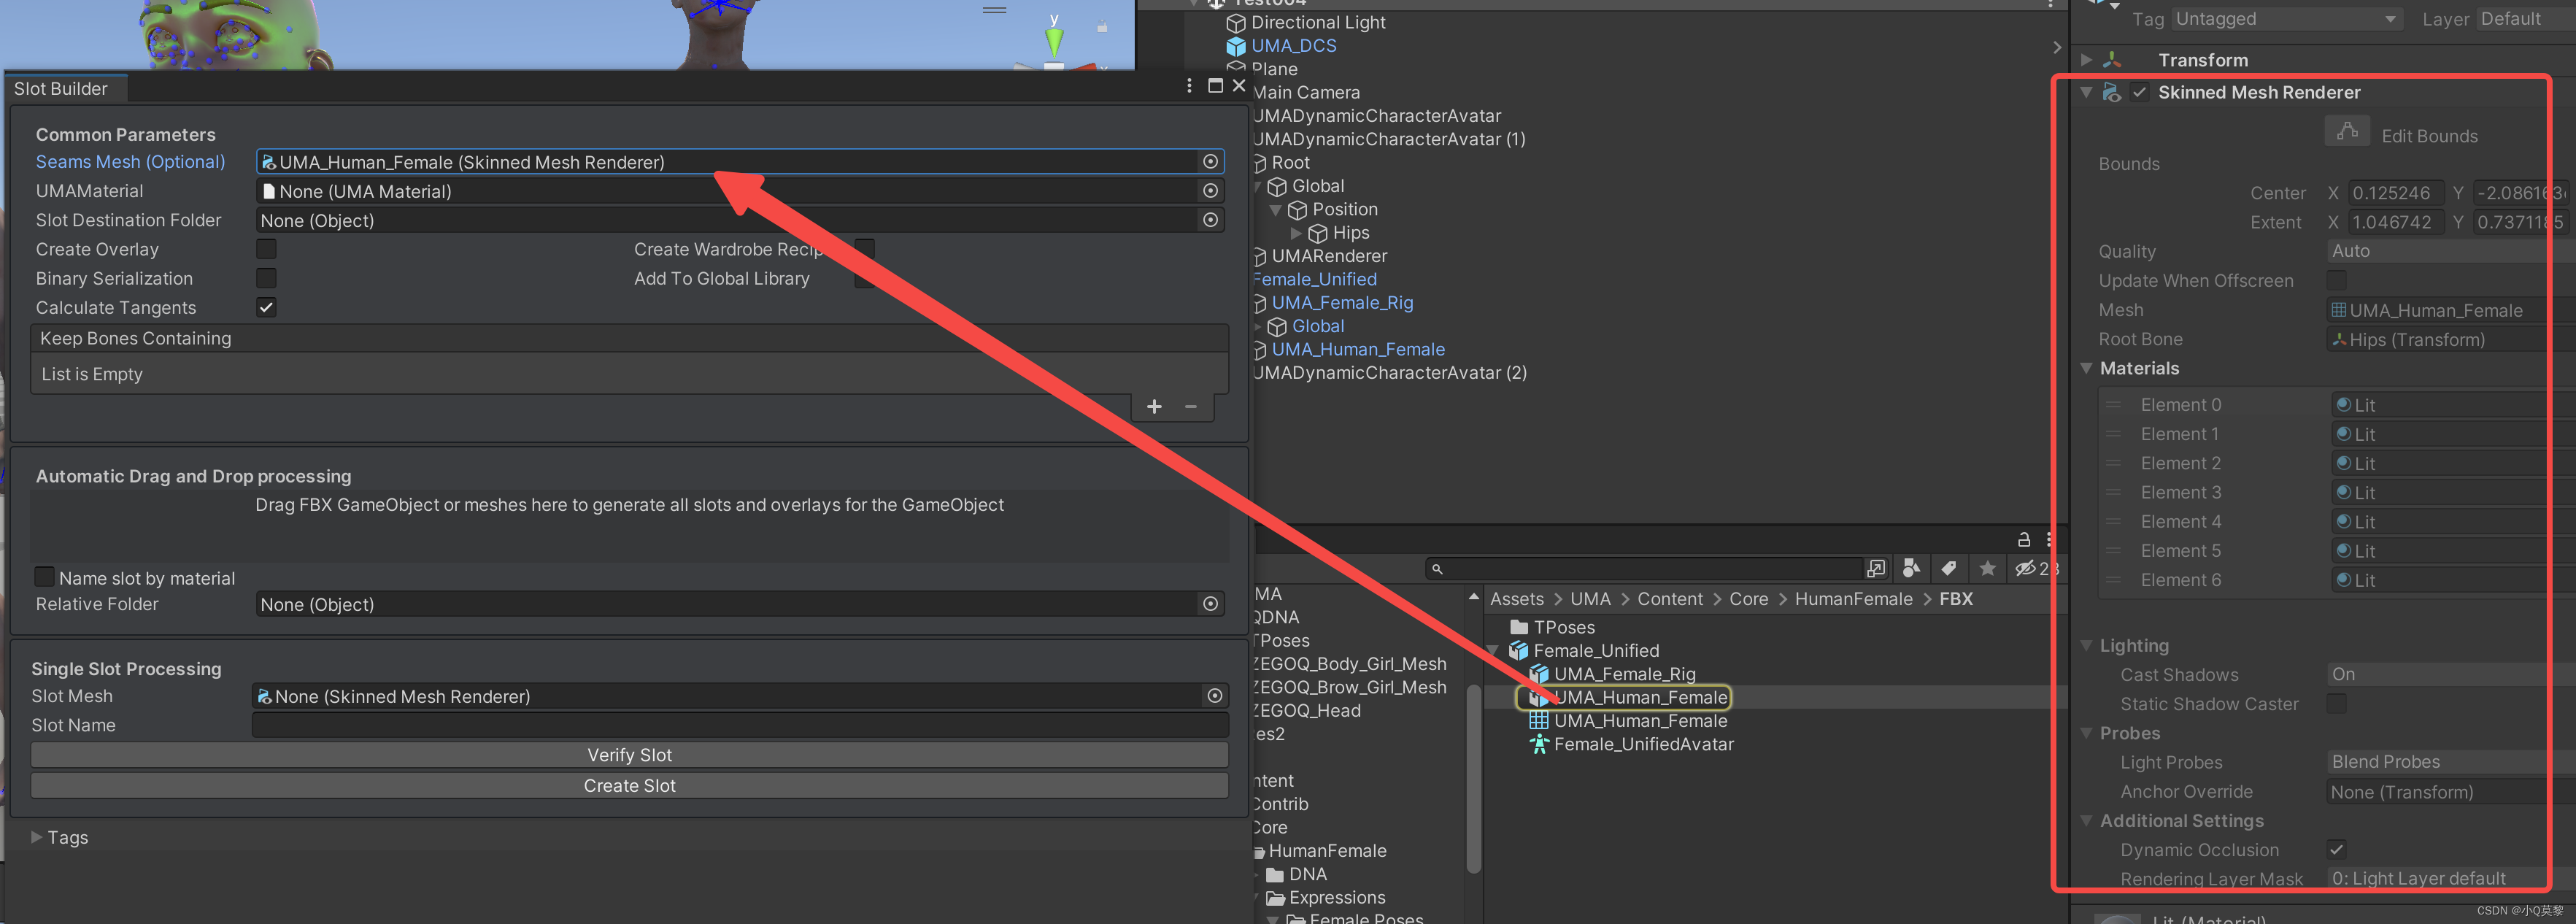
Task: Open the UMAMaterial object picker
Action: [x=1211, y=191]
